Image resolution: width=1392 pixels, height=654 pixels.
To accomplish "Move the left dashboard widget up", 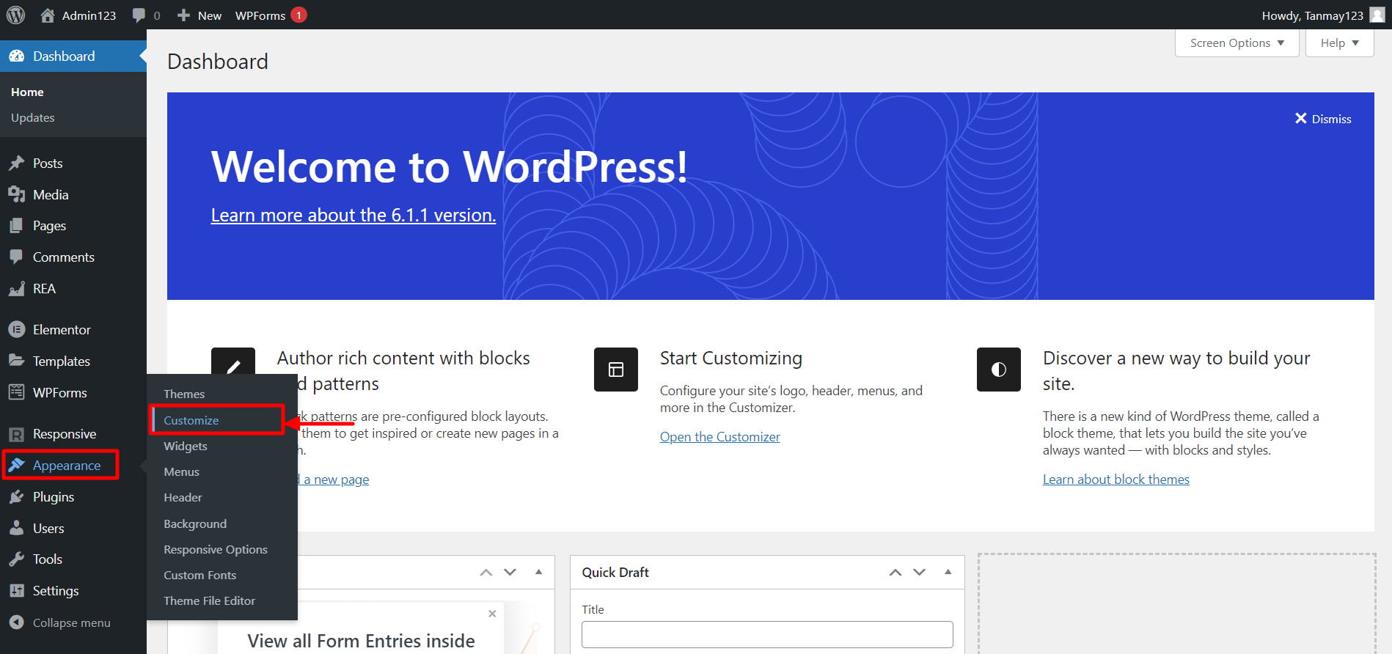I will pos(486,573).
